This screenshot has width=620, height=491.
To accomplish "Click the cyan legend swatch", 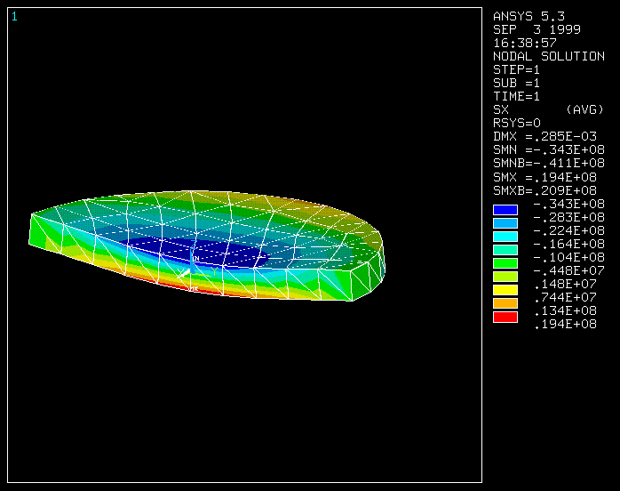I will (505, 237).
